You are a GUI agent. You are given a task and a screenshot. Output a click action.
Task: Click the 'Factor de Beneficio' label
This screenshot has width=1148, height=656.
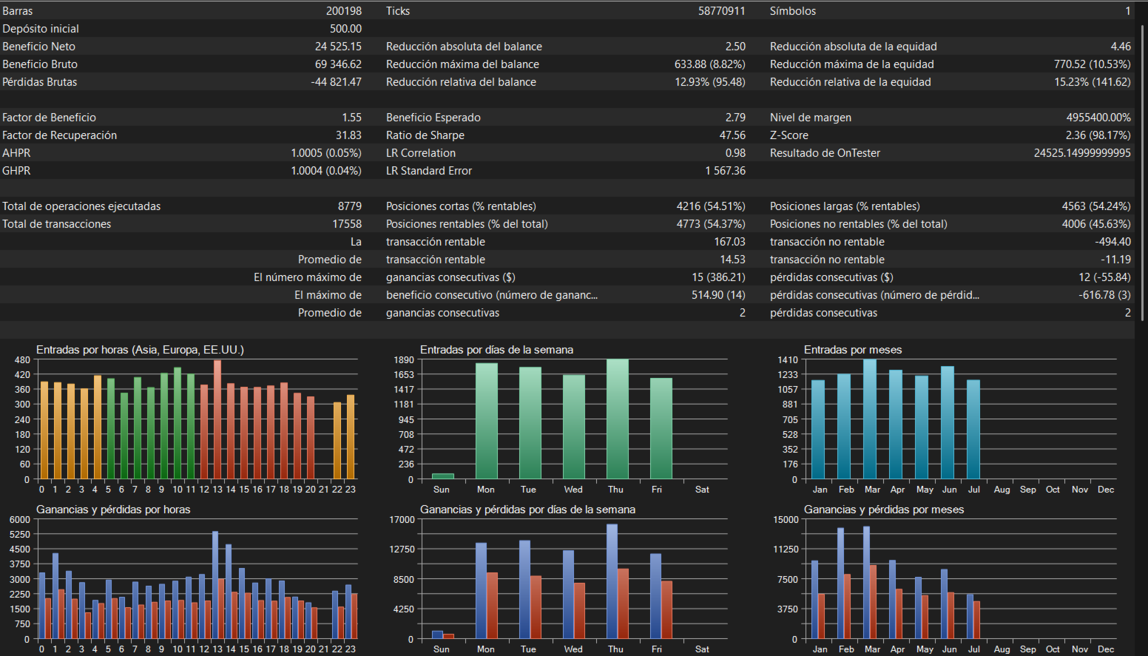(x=49, y=118)
